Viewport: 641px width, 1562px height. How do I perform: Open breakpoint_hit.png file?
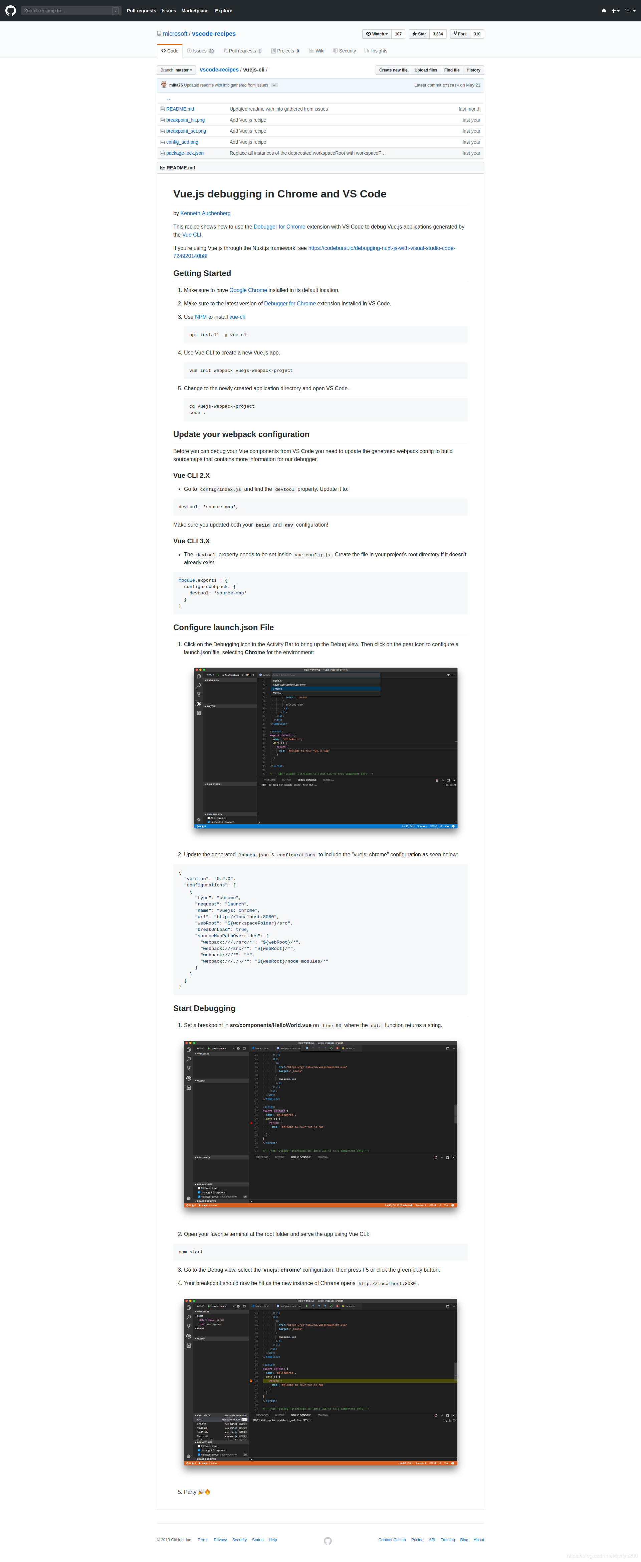(185, 120)
